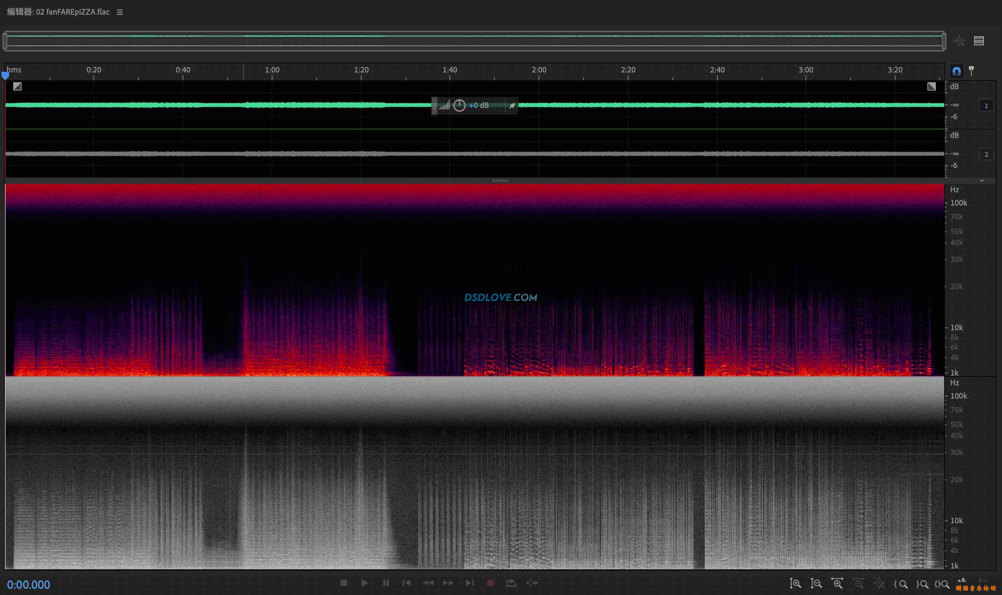
Task: Click Zoom Out amplitude icon
Action: 816,584
